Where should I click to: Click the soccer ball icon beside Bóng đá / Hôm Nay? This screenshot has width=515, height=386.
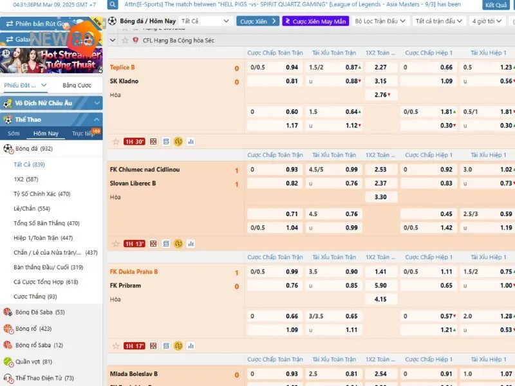pos(112,21)
